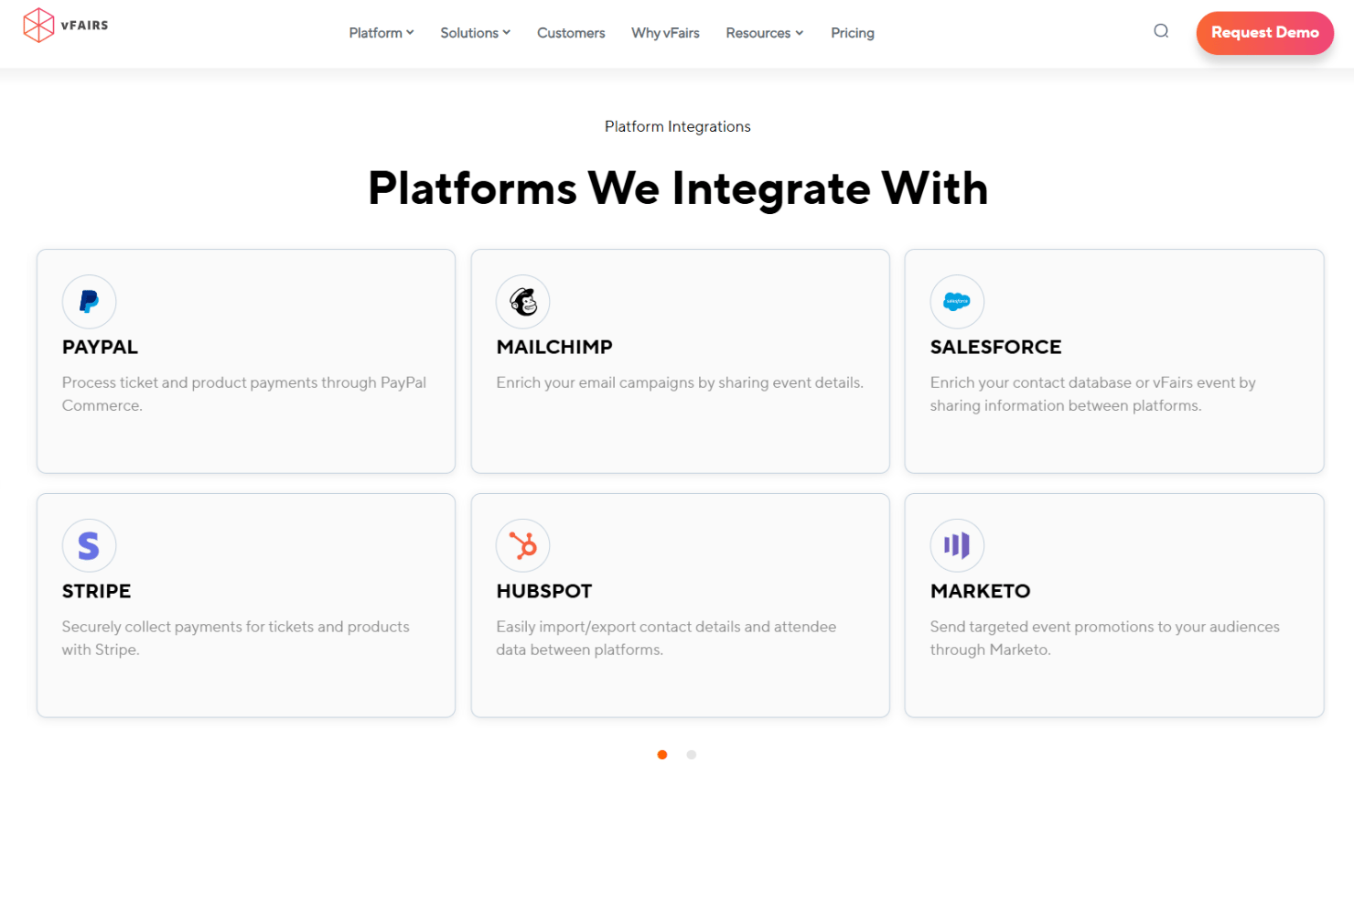The height and width of the screenshot is (903, 1354).
Task: Click the MAILCHIMP card heading
Action: 554,348
